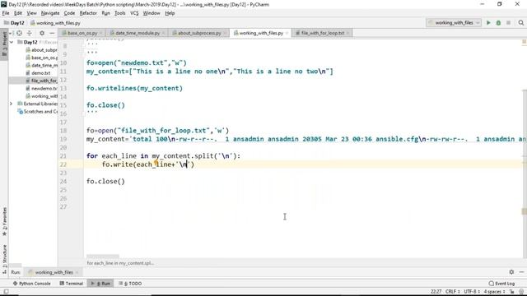Open the VCS menu
Viewport: 527px width, 296px height.
(134, 13)
